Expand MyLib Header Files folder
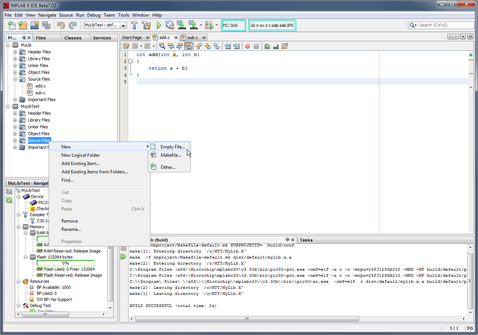 pyautogui.click(x=15, y=52)
